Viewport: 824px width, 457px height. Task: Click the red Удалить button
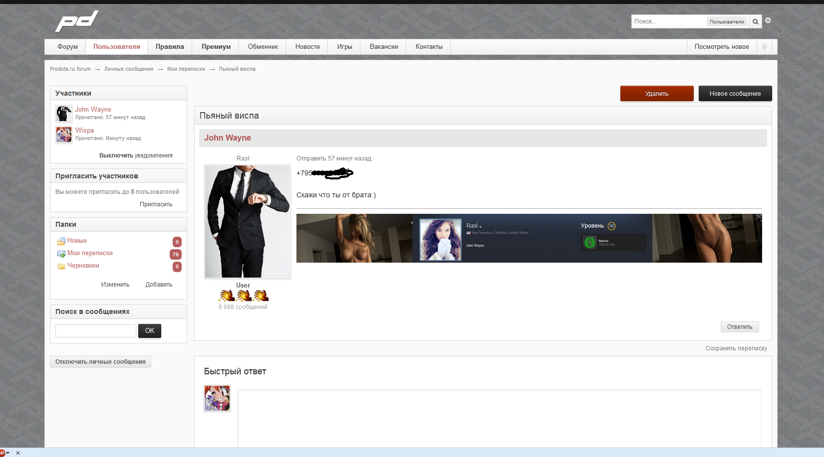[657, 94]
